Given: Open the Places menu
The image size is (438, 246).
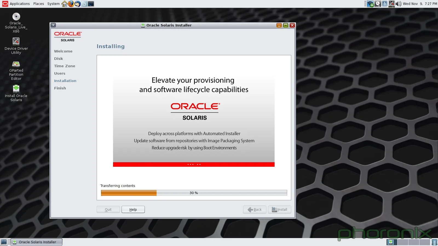Looking at the screenshot, I should tap(39, 4).
